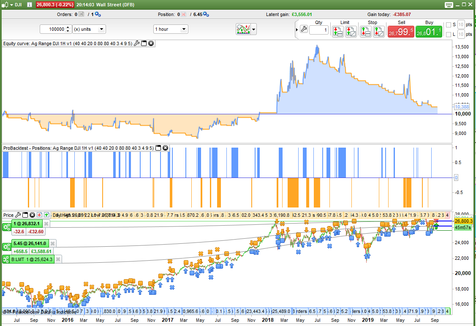Click gears icon beside Position 6.45
Viewport: 476px width, 326px height.
point(206,14)
